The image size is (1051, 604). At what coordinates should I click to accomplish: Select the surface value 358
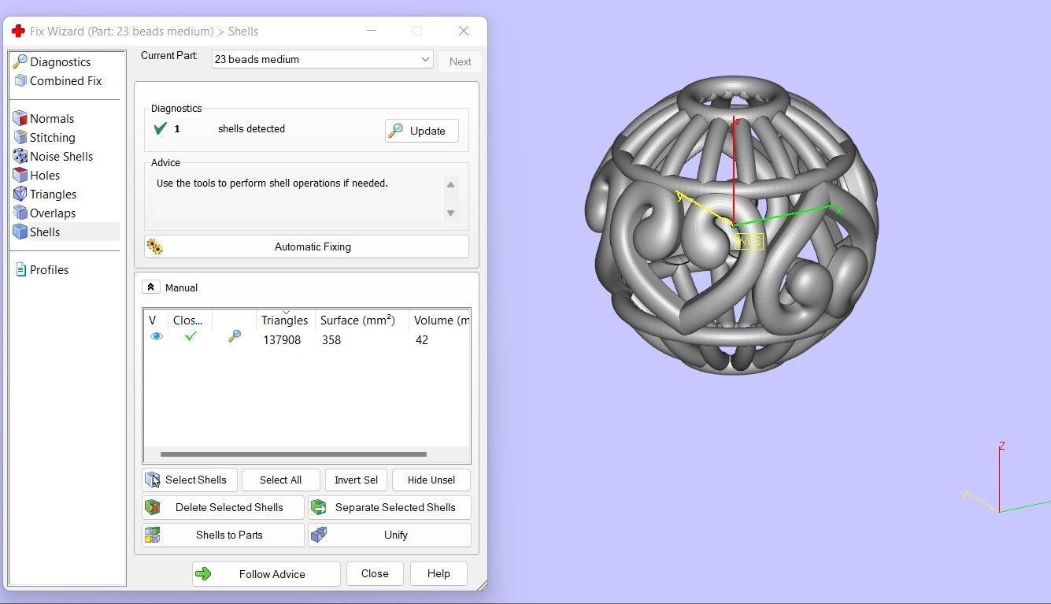pos(331,340)
